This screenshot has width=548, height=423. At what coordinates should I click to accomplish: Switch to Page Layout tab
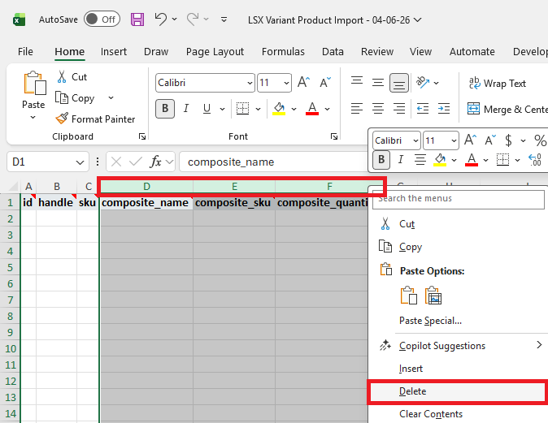(215, 52)
